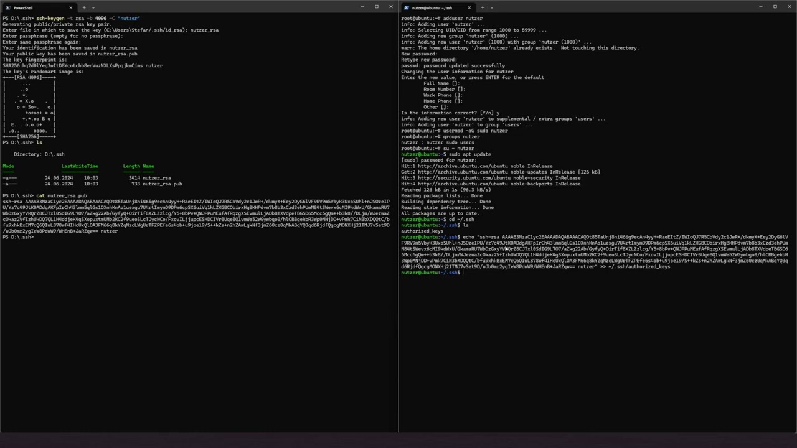Expand profile dropdown in Ubuntu terminal window
797x448 pixels.
pos(491,7)
